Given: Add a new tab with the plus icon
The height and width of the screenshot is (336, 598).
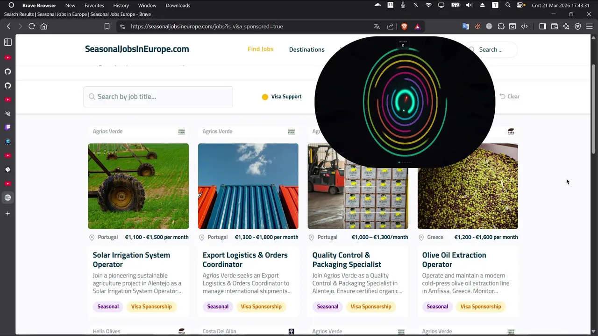Looking at the screenshot, I should click(8, 214).
